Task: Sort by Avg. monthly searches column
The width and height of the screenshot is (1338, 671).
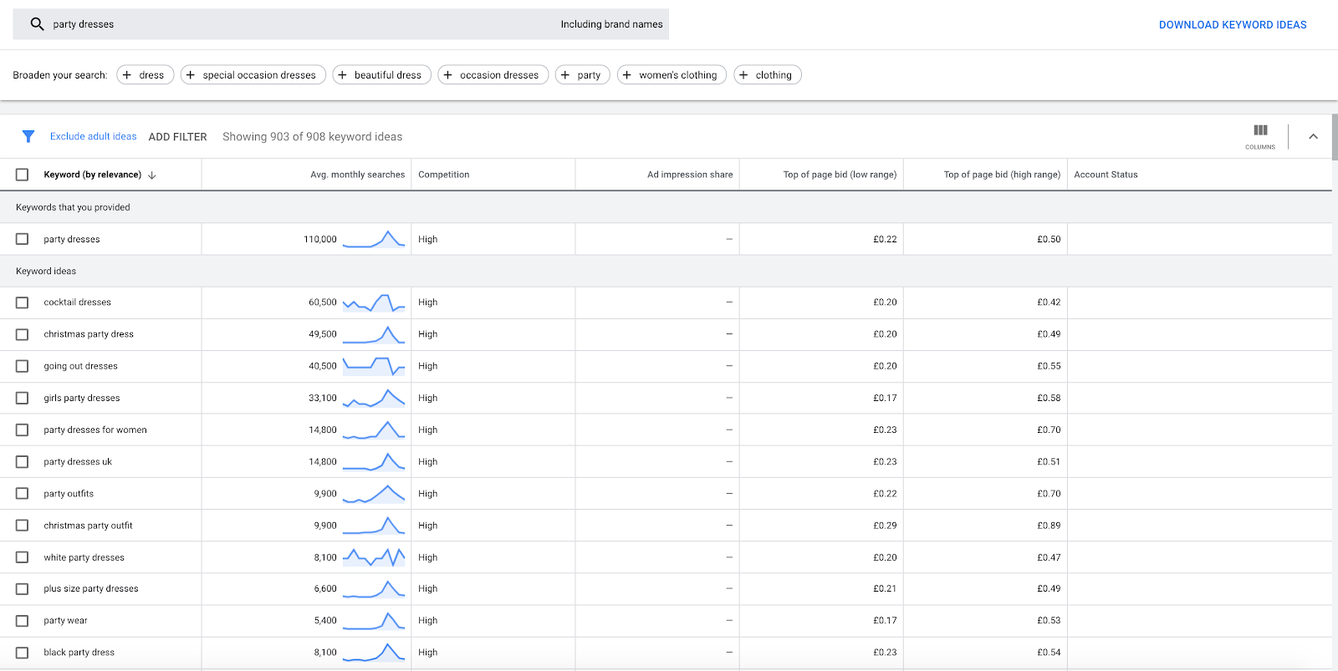Action: 357,175
